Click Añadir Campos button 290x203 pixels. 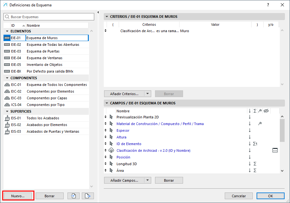(x=124, y=180)
